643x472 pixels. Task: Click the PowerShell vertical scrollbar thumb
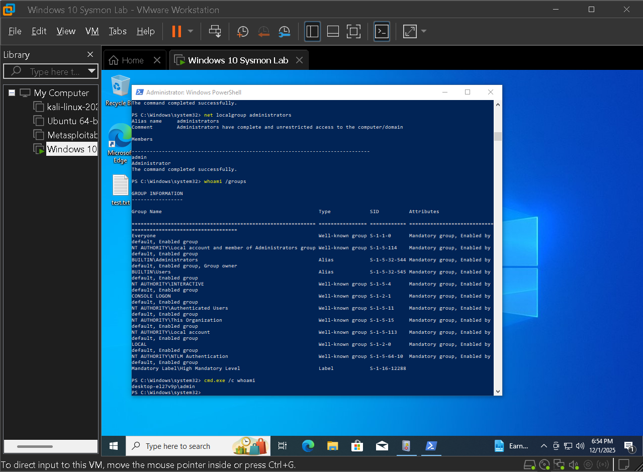click(498, 137)
